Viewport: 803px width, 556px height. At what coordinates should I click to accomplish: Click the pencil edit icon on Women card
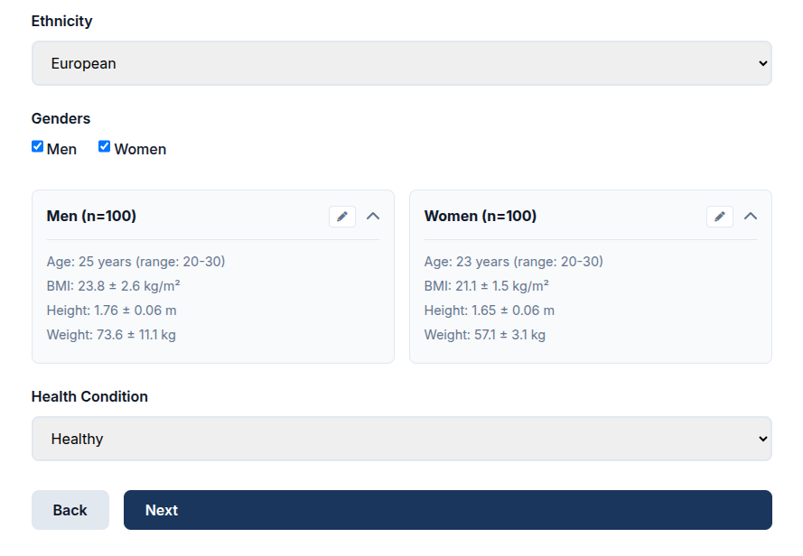click(x=719, y=217)
